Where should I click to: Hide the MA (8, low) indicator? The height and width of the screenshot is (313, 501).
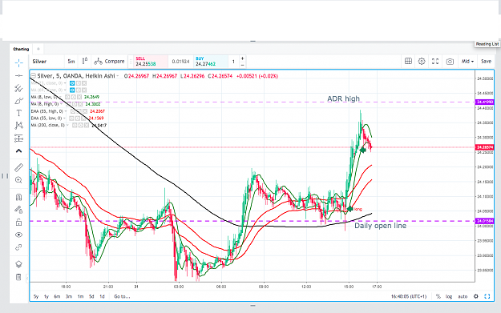click(67, 97)
